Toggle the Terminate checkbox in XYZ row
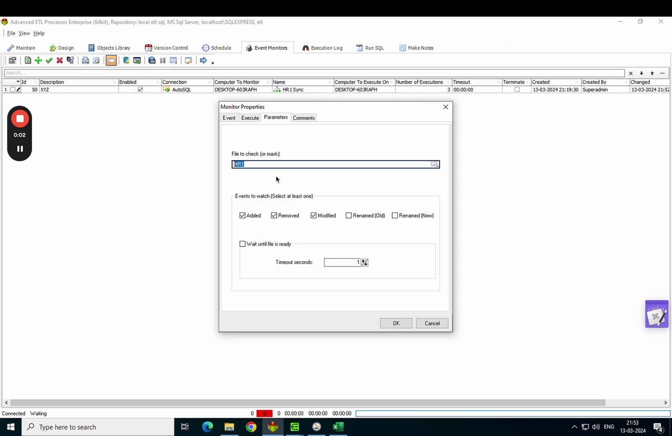This screenshot has width=672, height=436. pos(517,90)
